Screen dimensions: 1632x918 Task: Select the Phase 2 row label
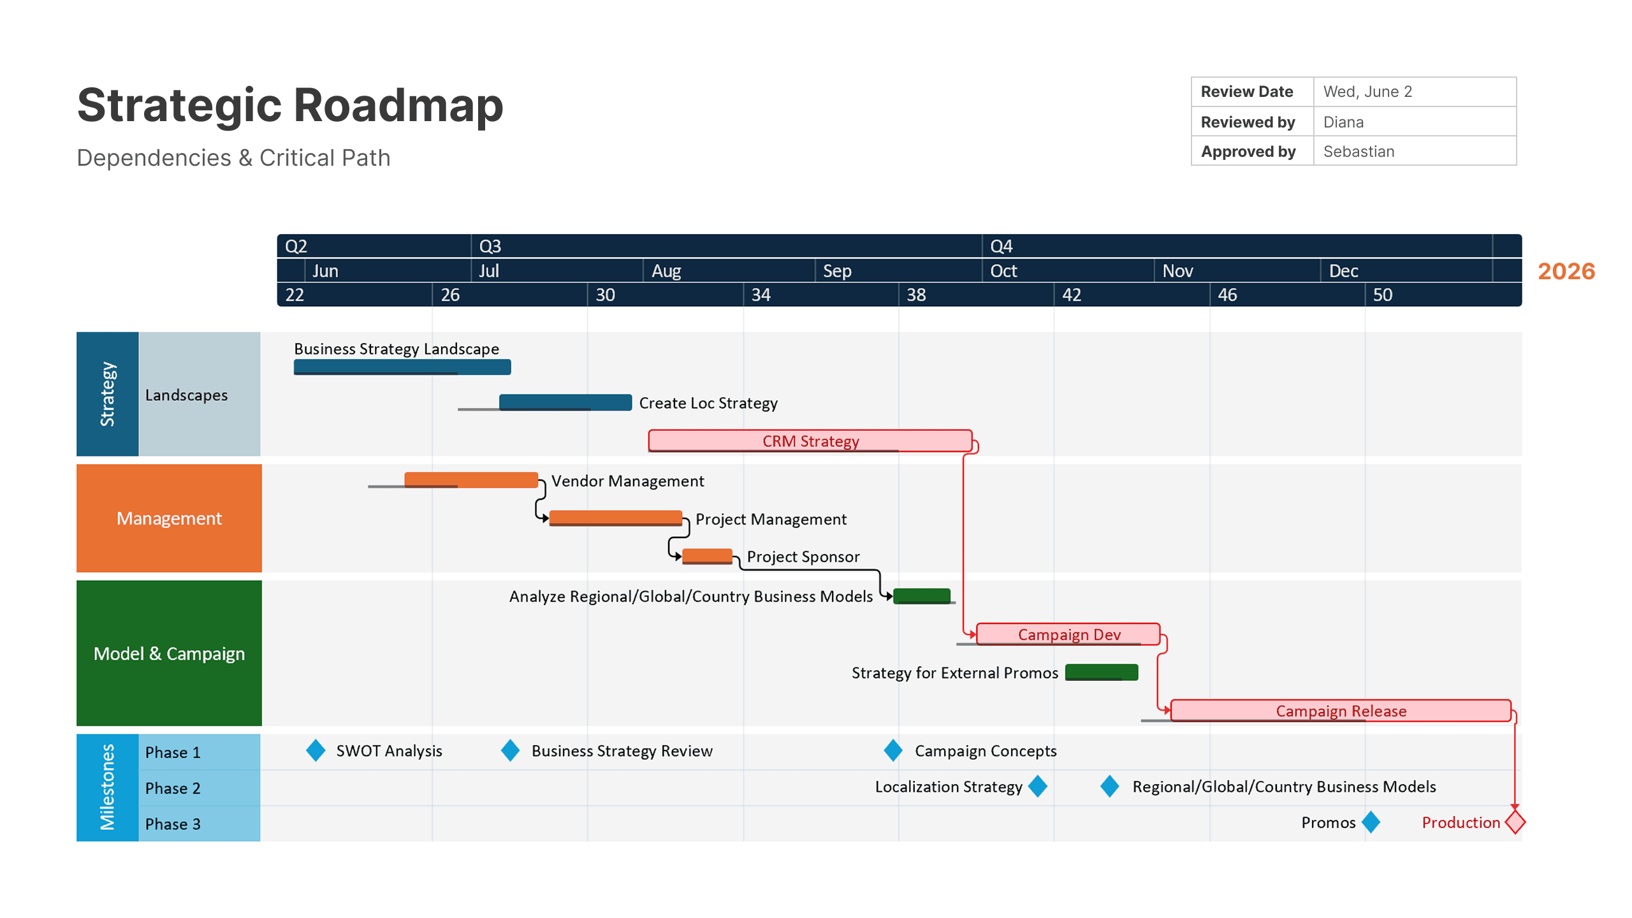point(172,788)
